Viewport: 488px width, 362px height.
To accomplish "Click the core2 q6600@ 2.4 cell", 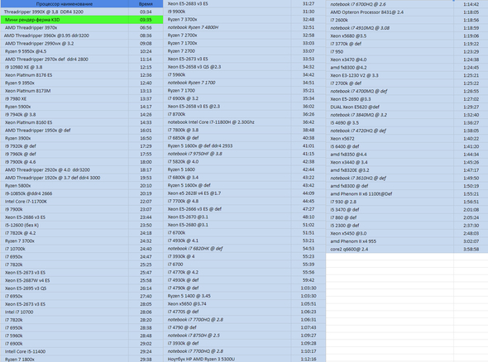I will click(390, 249).
